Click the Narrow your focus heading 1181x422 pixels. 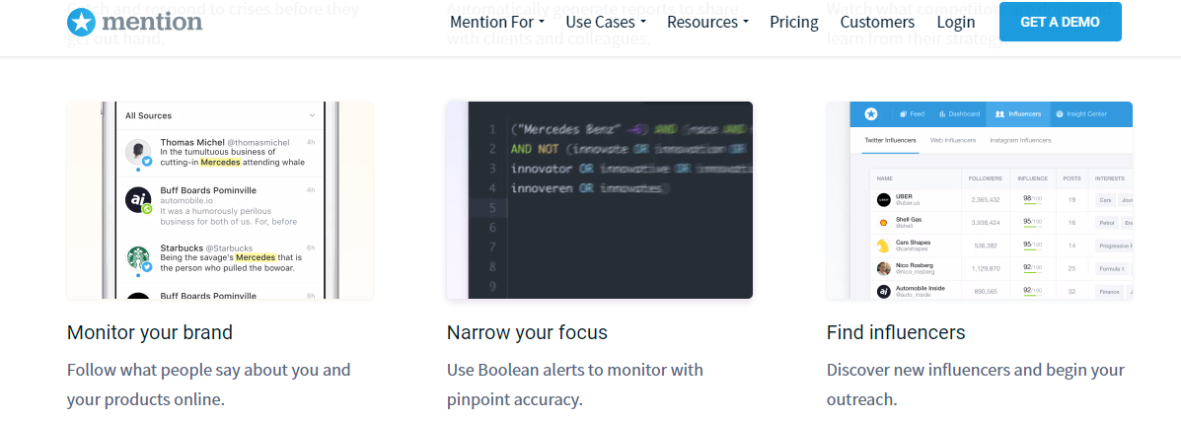527,332
